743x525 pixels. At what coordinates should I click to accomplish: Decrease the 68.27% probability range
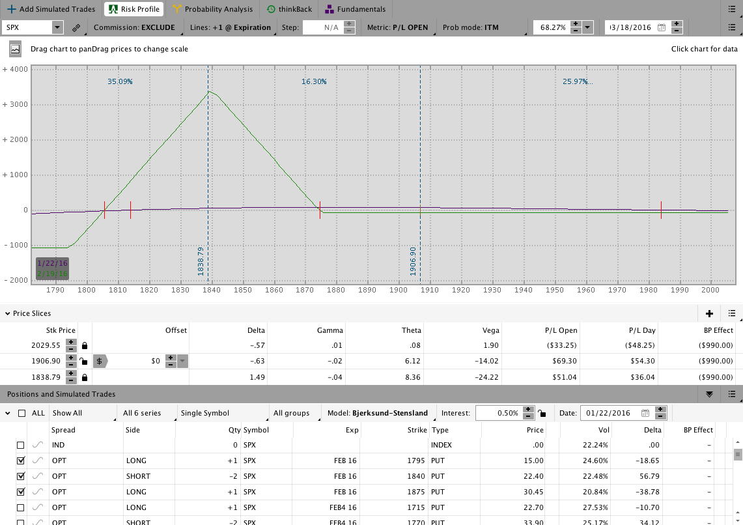coord(576,31)
